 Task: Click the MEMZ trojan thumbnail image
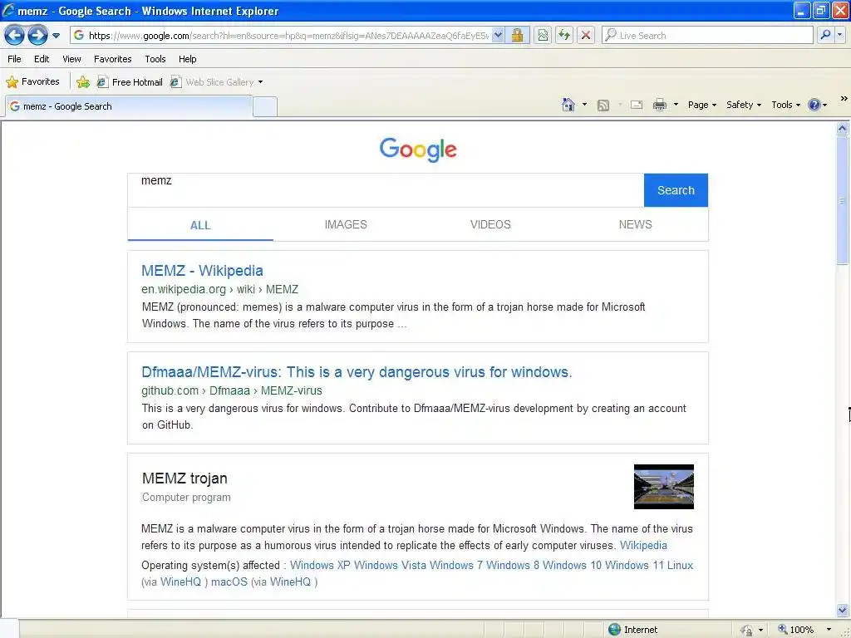pyautogui.click(x=664, y=487)
